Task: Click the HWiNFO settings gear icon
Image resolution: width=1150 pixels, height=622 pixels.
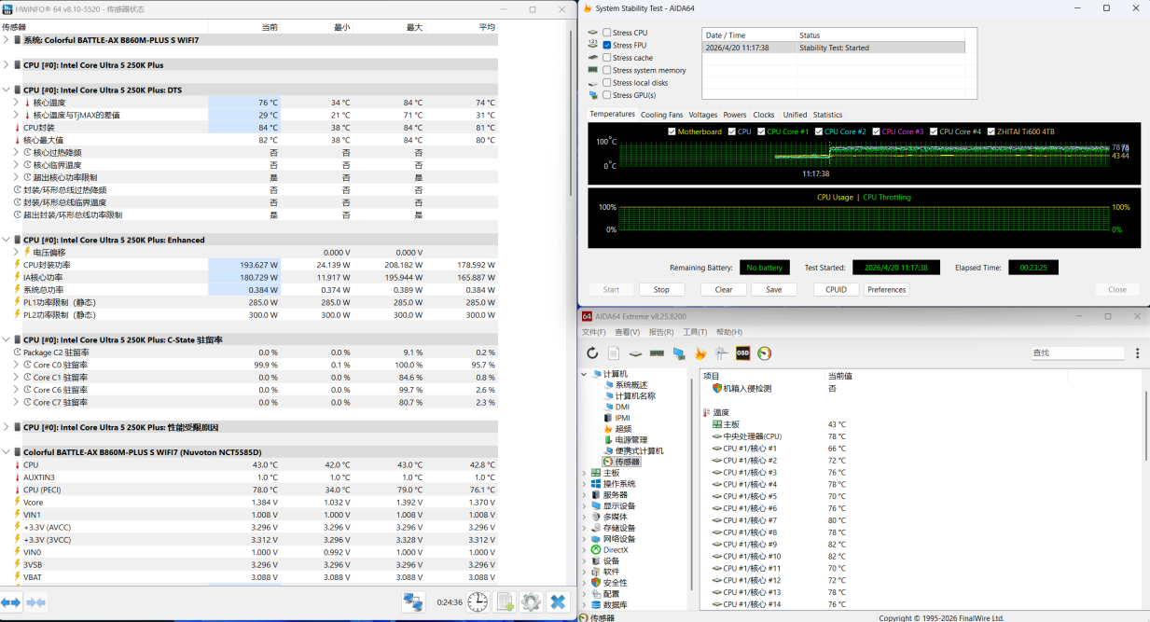Action: (531, 602)
